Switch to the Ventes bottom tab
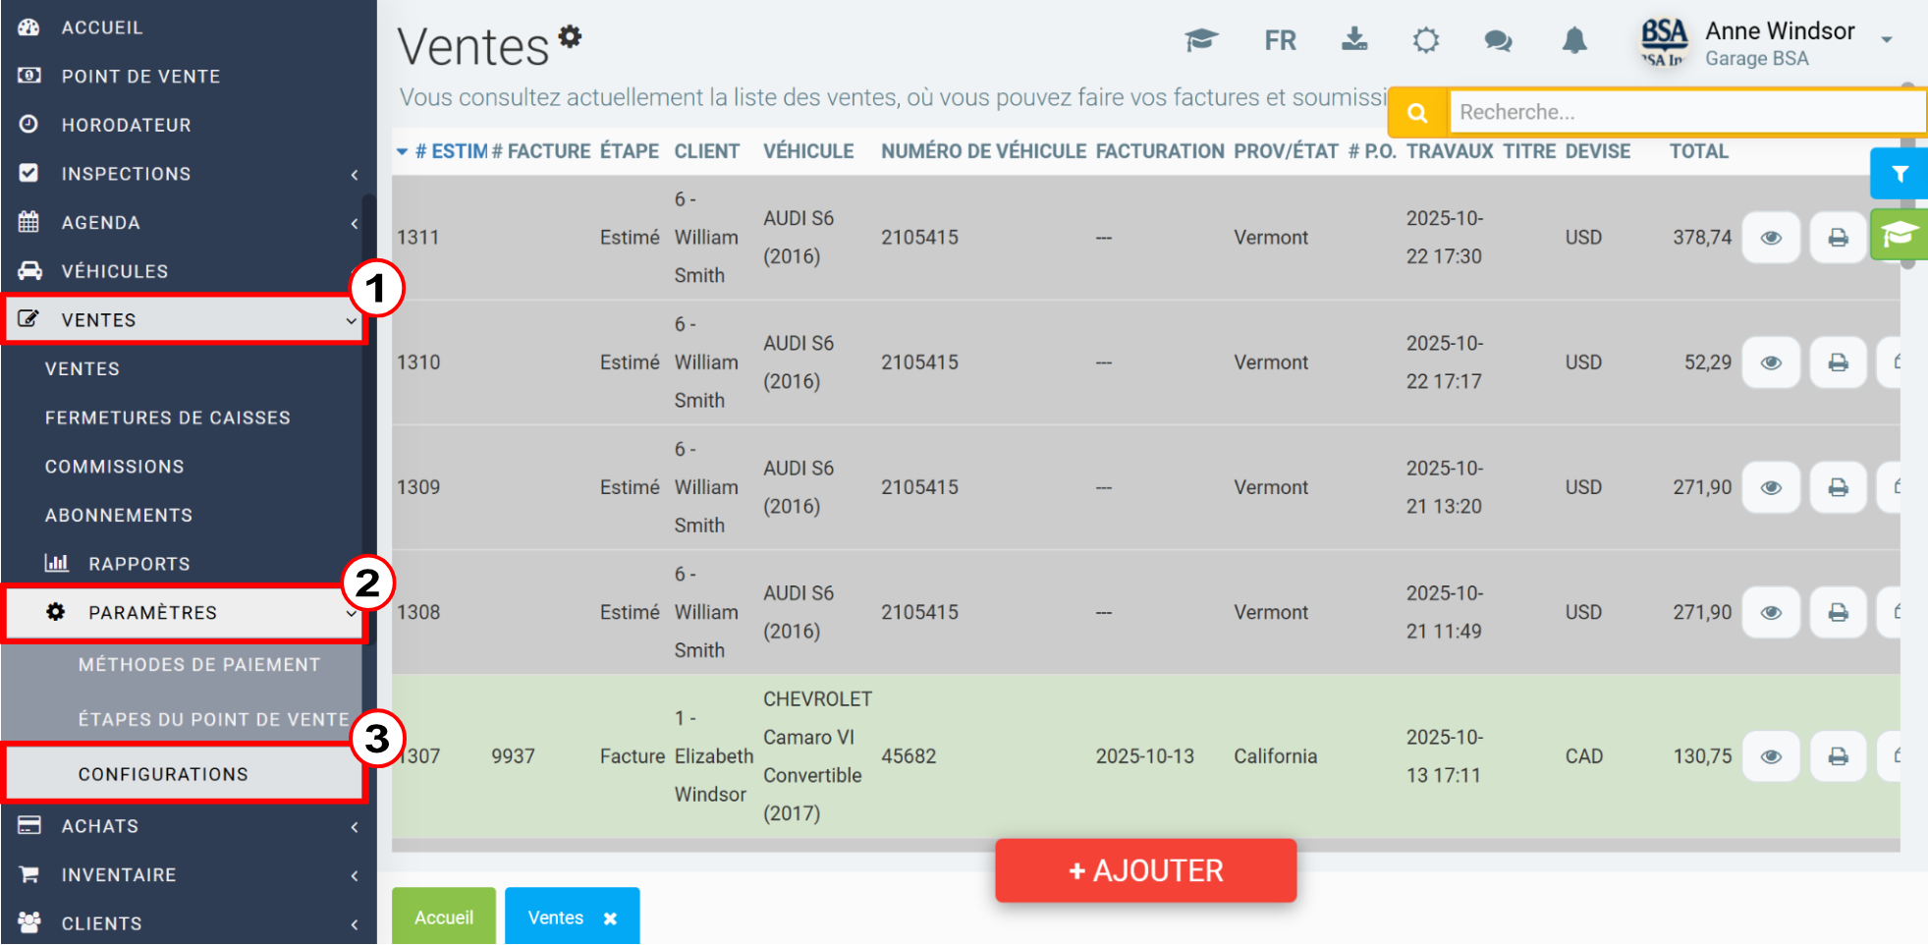Image resolution: width=1928 pixels, height=945 pixels. tap(556, 917)
